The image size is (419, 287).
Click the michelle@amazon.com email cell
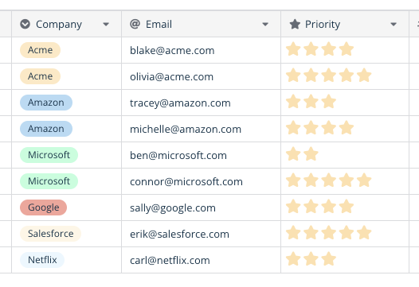click(x=202, y=129)
